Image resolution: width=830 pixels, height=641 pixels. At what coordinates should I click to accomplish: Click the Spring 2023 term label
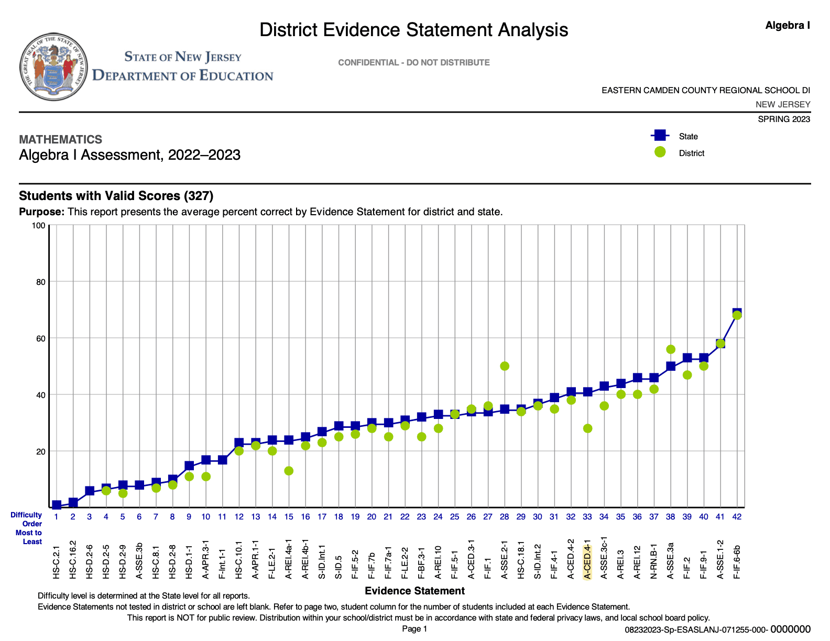point(783,119)
